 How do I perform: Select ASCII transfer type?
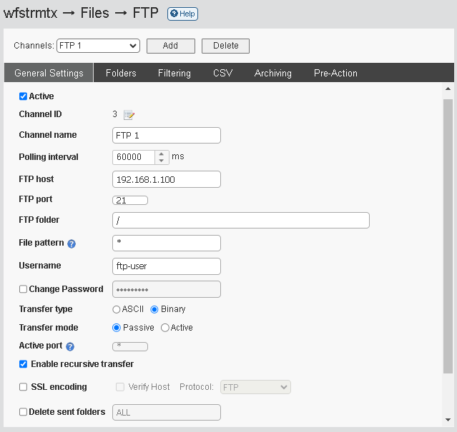(x=117, y=309)
